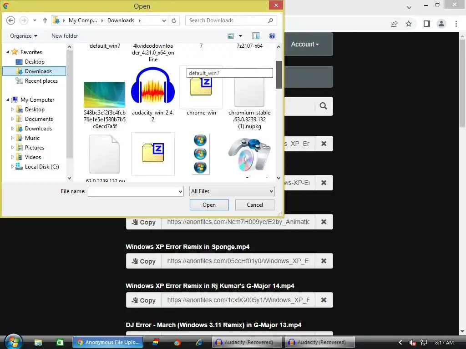The image size is (466, 349).
Task: Open Internet Explorer from the taskbar
Action: pyautogui.click(x=199, y=343)
